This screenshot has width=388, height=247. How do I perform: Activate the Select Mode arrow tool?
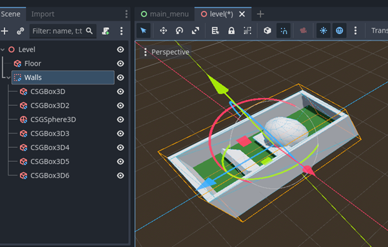pos(144,31)
